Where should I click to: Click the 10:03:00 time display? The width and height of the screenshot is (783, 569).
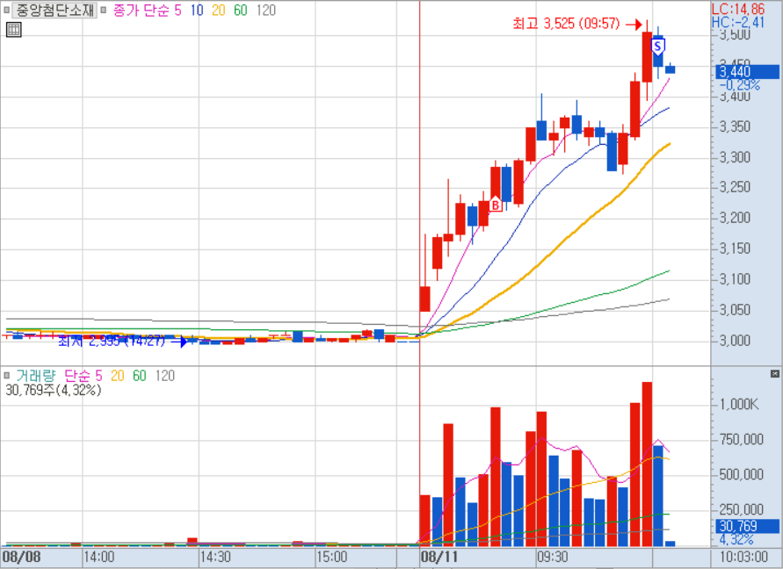[x=744, y=557]
